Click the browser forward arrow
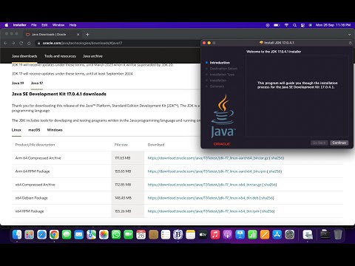The height and width of the screenshot is (266, 355). click(x=13, y=43)
